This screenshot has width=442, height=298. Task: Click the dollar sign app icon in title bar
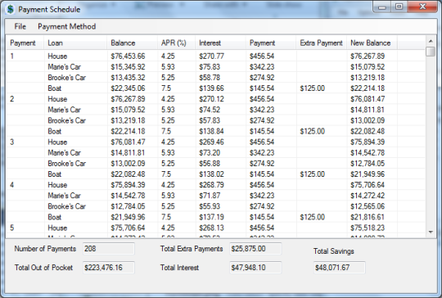[x=10, y=9]
